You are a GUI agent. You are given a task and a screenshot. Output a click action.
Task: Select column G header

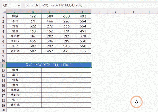116,12
